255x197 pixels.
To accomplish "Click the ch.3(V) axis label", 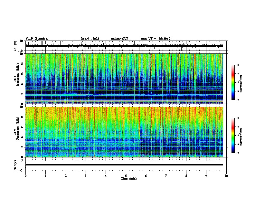I will [15, 165].
